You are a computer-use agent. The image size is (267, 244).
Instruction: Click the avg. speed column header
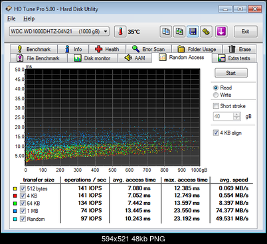(234, 180)
